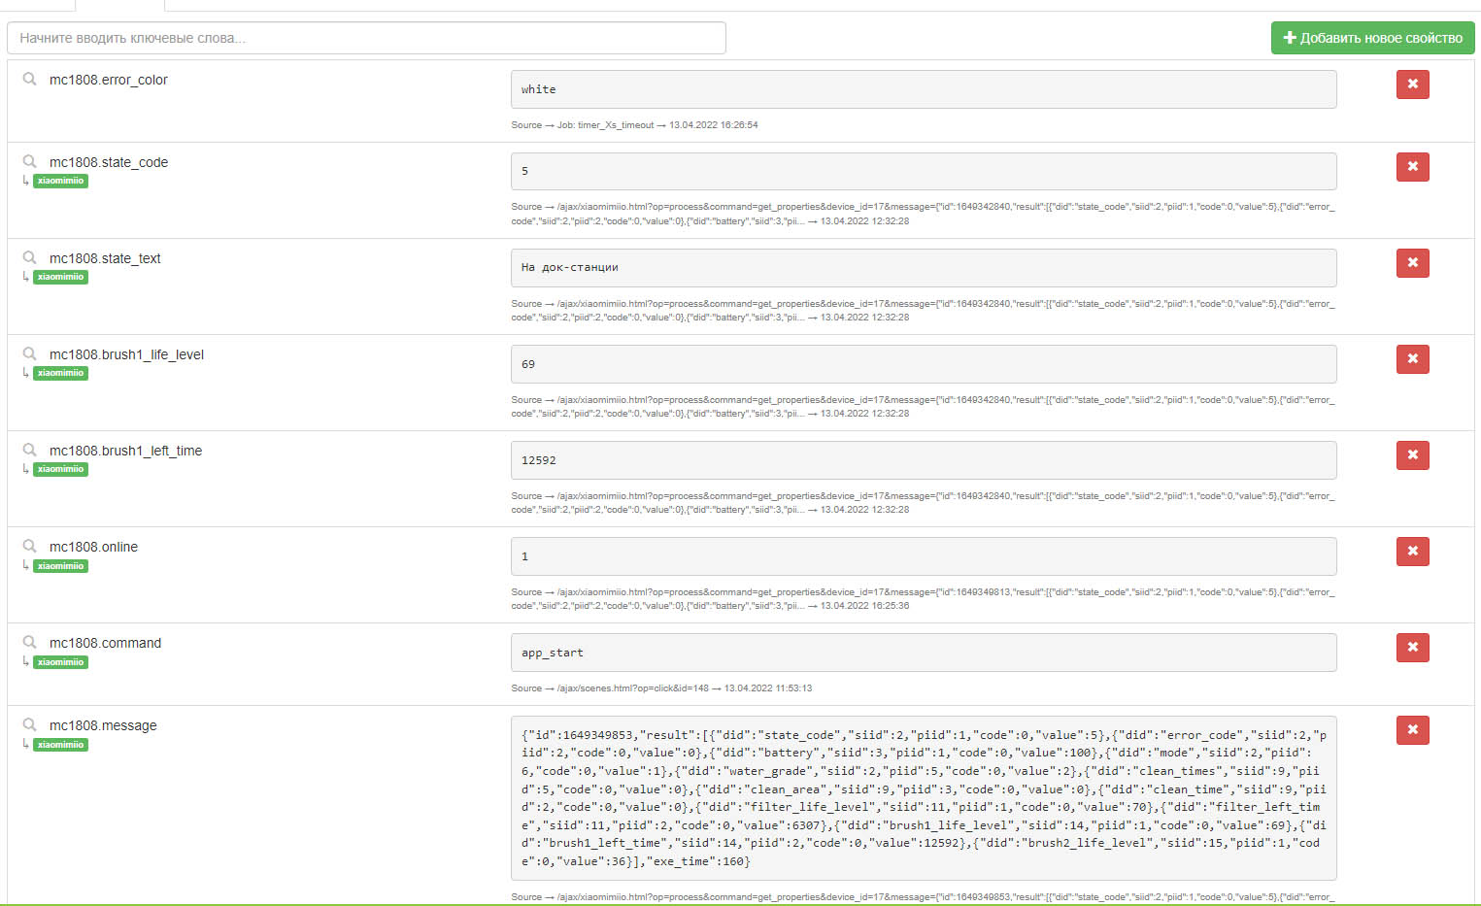1481x906 pixels.
Task: Click the mc1808.message JSON text area
Action: [x=924, y=798]
